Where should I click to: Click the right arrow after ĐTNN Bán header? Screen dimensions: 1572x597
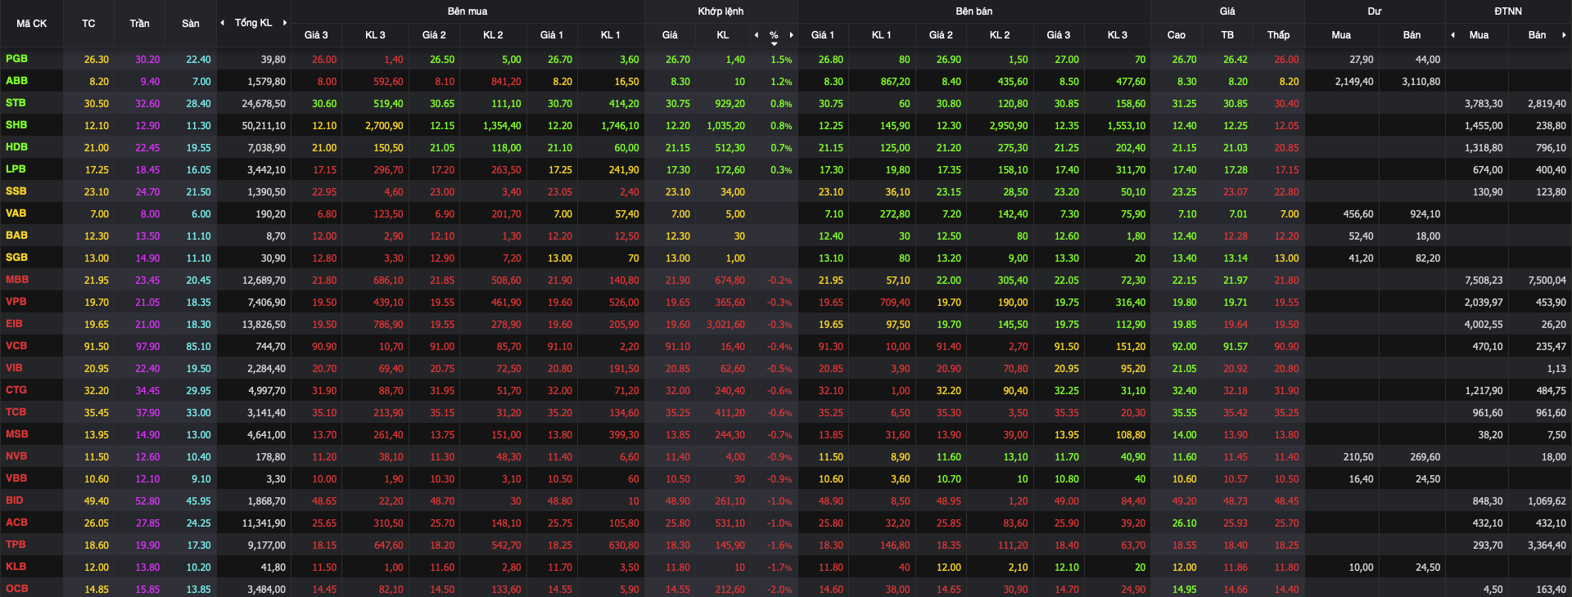tap(1564, 35)
